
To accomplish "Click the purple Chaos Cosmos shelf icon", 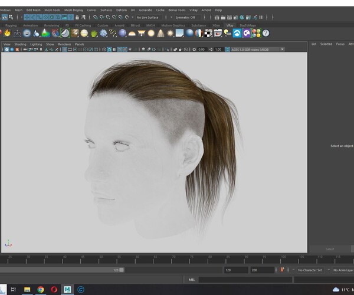I will pos(247,33).
